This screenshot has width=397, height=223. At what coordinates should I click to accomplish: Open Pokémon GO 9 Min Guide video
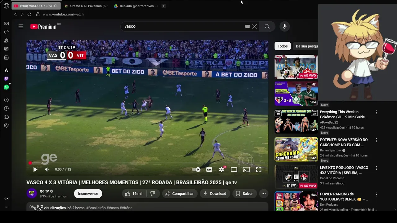pyautogui.click(x=344, y=114)
